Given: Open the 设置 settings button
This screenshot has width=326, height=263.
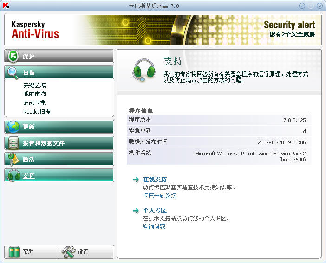Looking at the screenshot, I should (87, 252).
